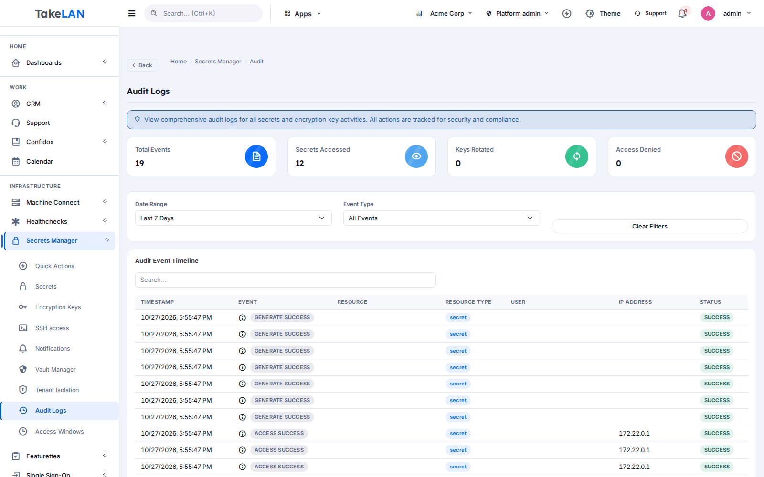The image size is (764, 477).
Task: Sort by the TIMESTAMP column header
Action: tap(157, 302)
